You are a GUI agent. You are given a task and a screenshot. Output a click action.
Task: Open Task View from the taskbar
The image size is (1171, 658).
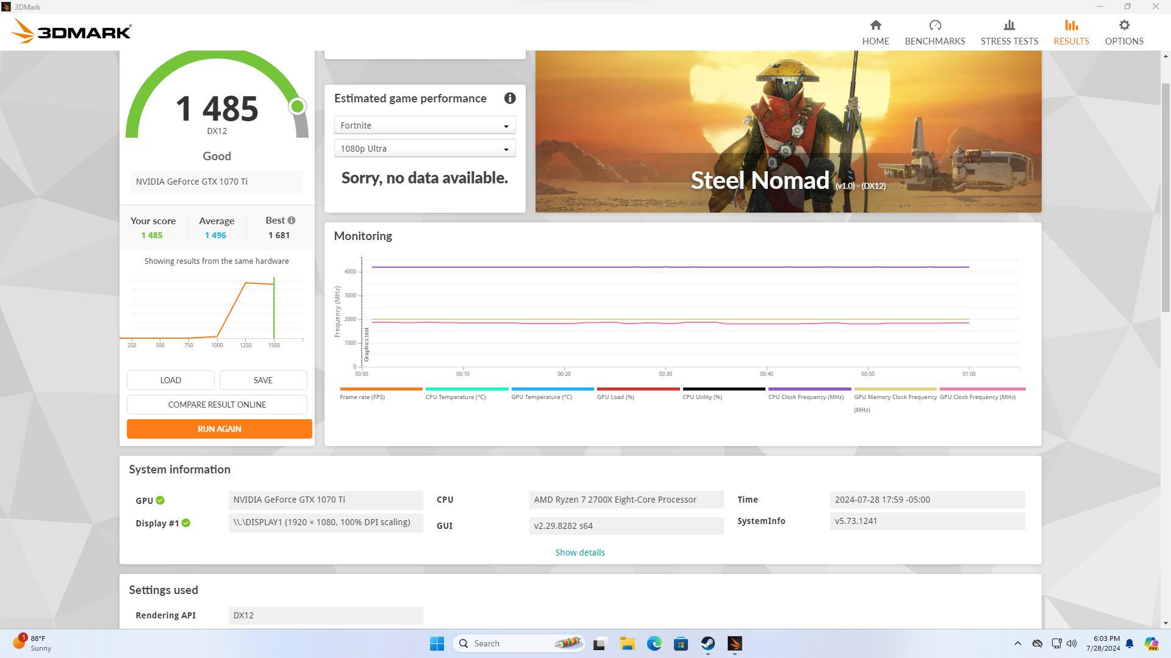pos(600,643)
